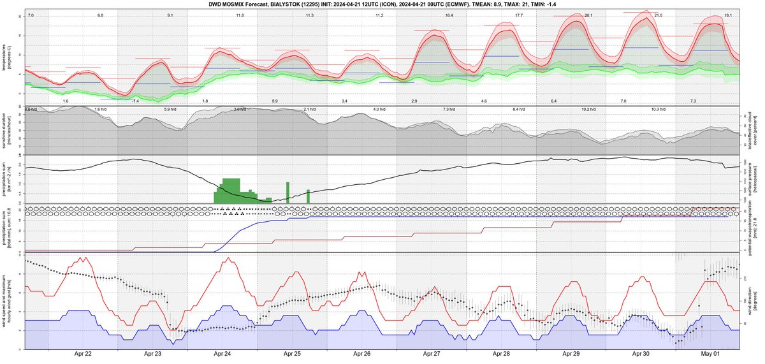Click the 4.6 daily minimum temperature value
Image resolution: width=765 pixels, height=364 pixels.
click(x=484, y=101)
